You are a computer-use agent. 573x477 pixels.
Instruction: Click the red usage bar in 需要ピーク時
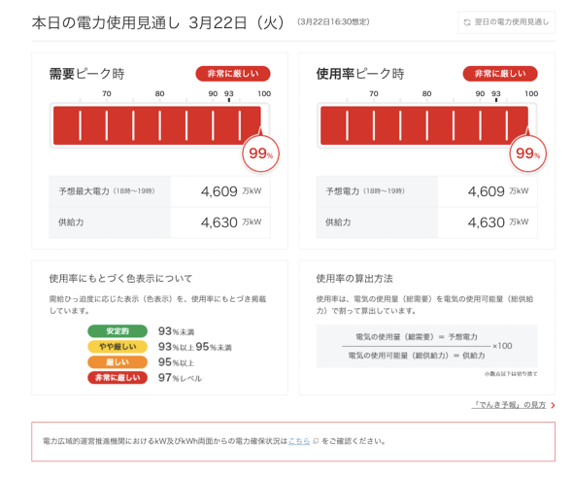tap(157, 125)
